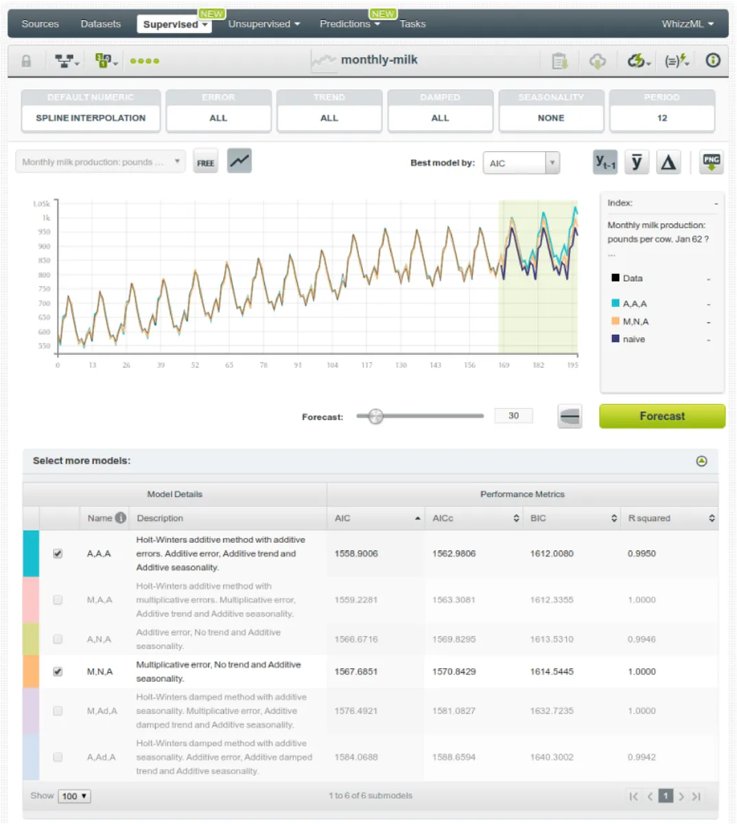Click the FREE axis scale icon

click(x=205, y=163)
